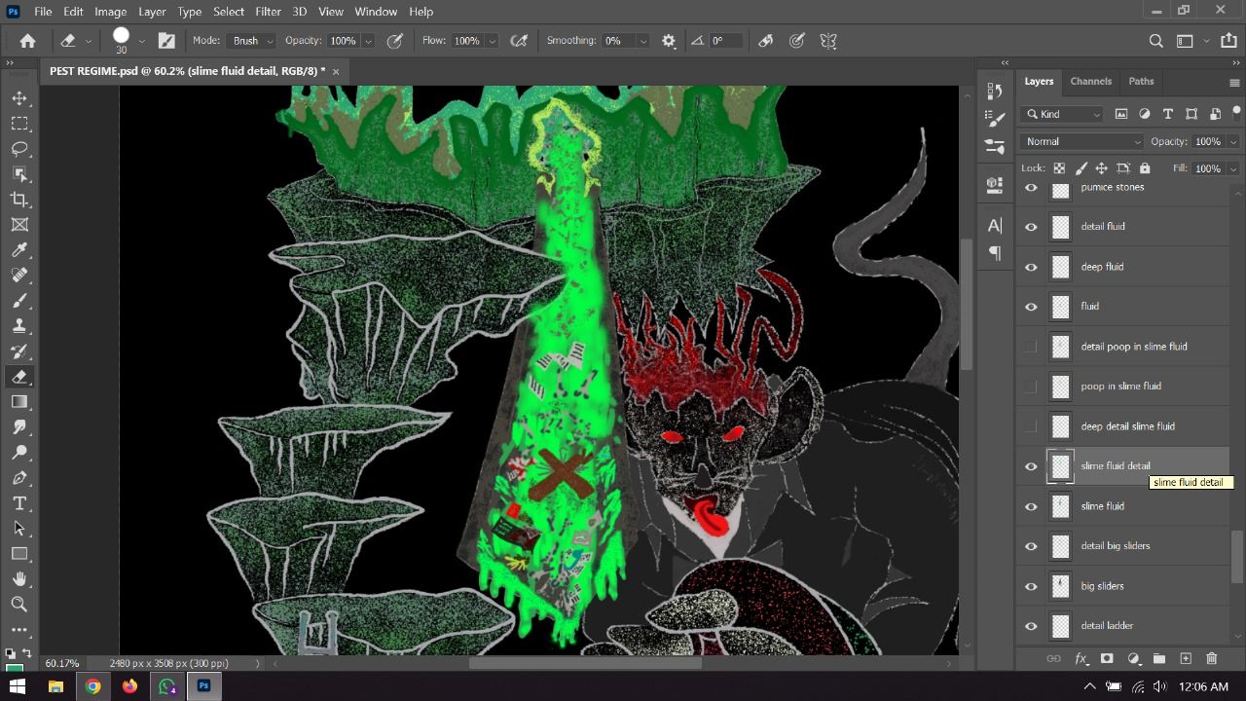Hide the slime fluid detail layer
This screenshot has height=701, width=1246.
click(x=1031, y=466)
